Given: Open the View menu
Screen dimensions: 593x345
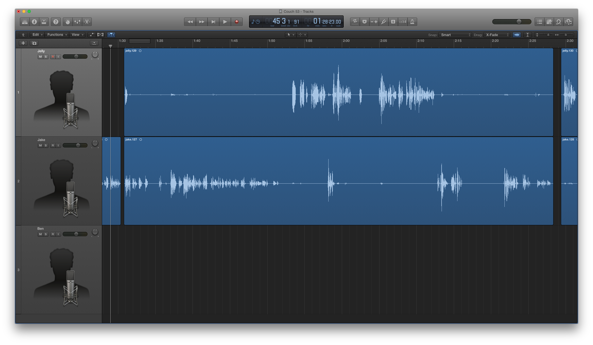Looking at the screenshot, I should pyautogui.click(x=78, y=35).
